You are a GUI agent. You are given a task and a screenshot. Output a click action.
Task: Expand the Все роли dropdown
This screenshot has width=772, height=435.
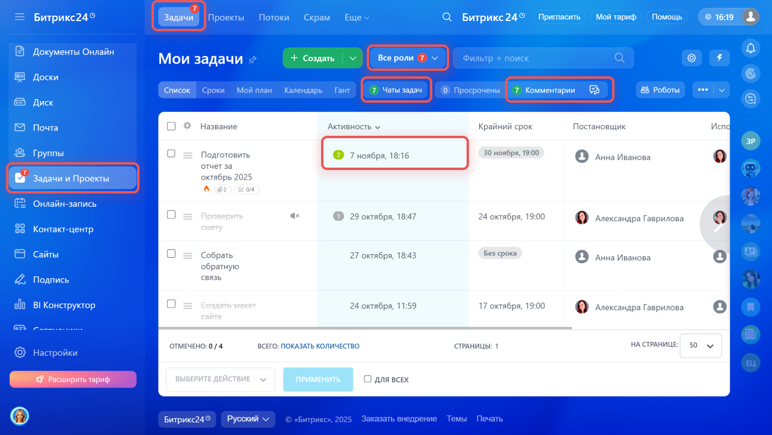tap(408, 58)
